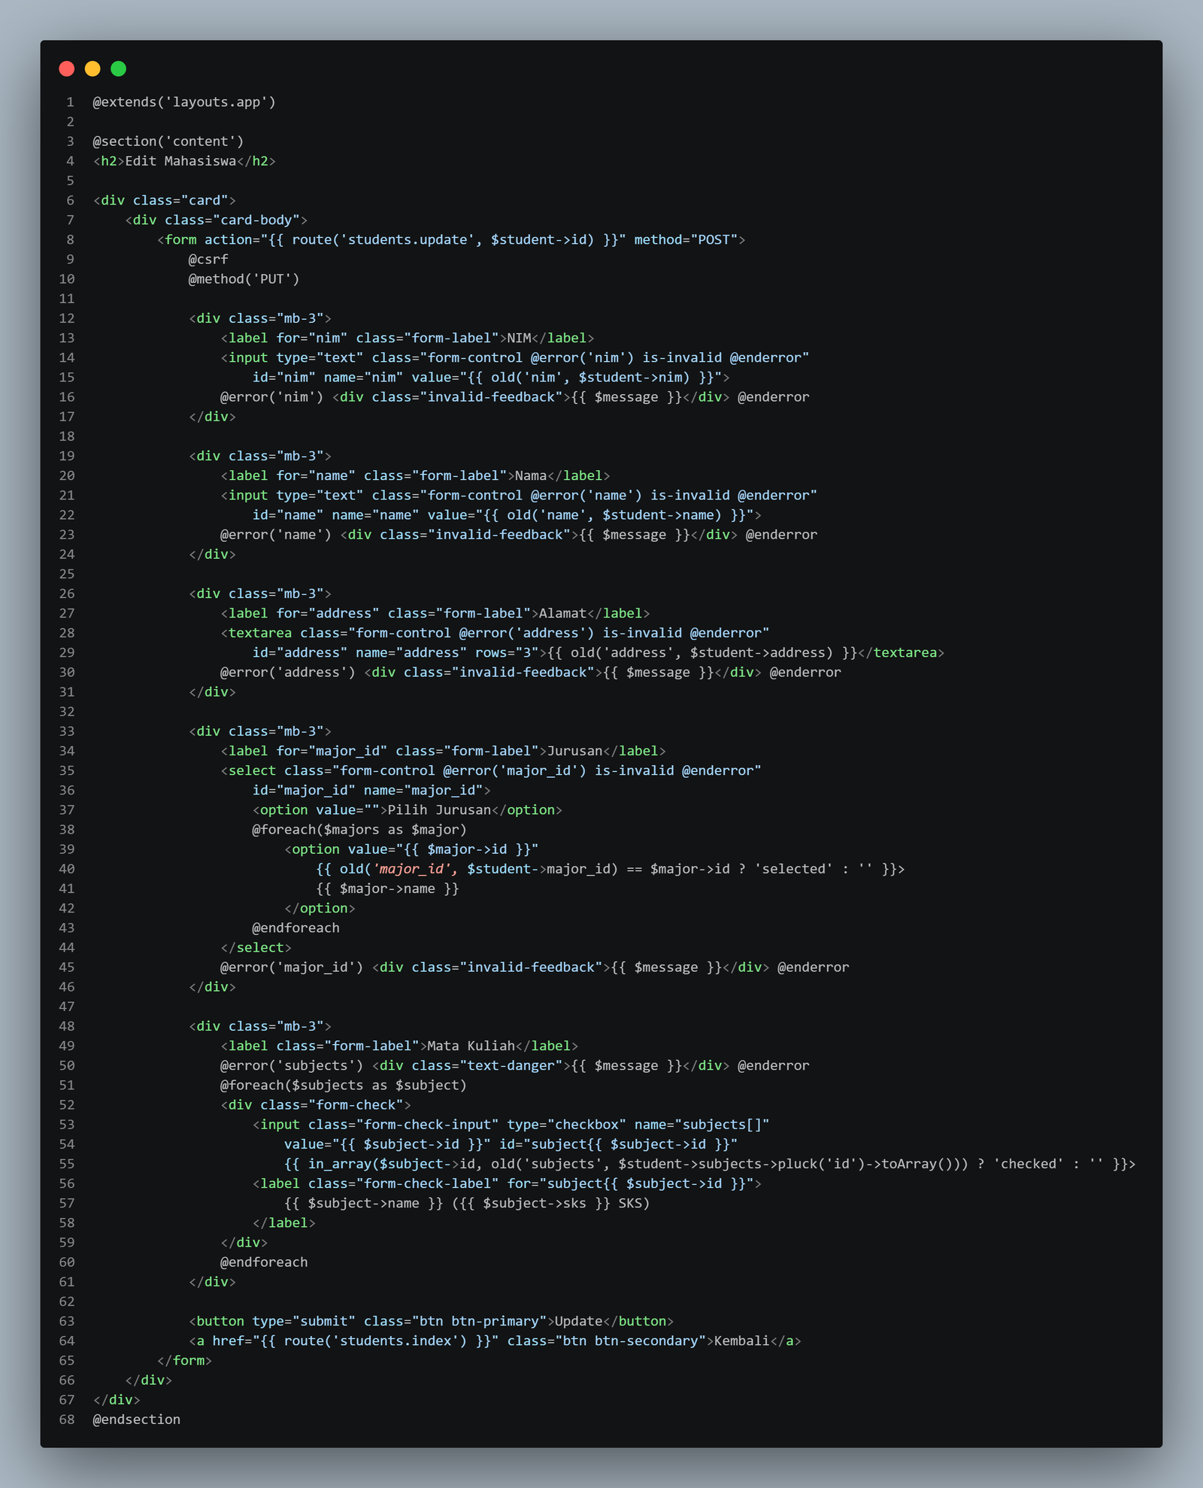
Task: Click the students.index Kembali anchor line
Action: coord(495,1341)
